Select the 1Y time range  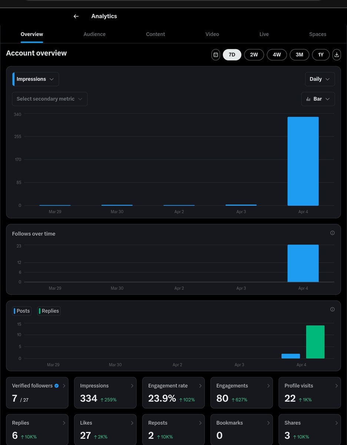[321, 55]
